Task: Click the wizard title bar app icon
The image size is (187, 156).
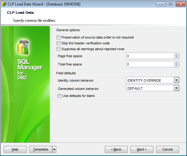Action: (4, 4)
